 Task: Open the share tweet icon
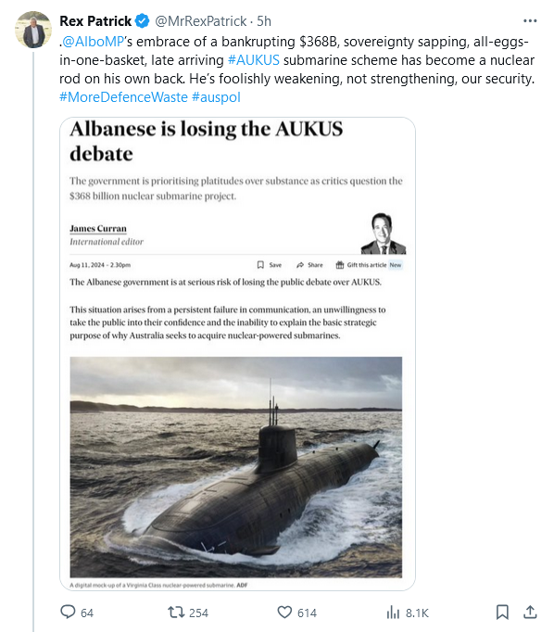coord(530,612)
